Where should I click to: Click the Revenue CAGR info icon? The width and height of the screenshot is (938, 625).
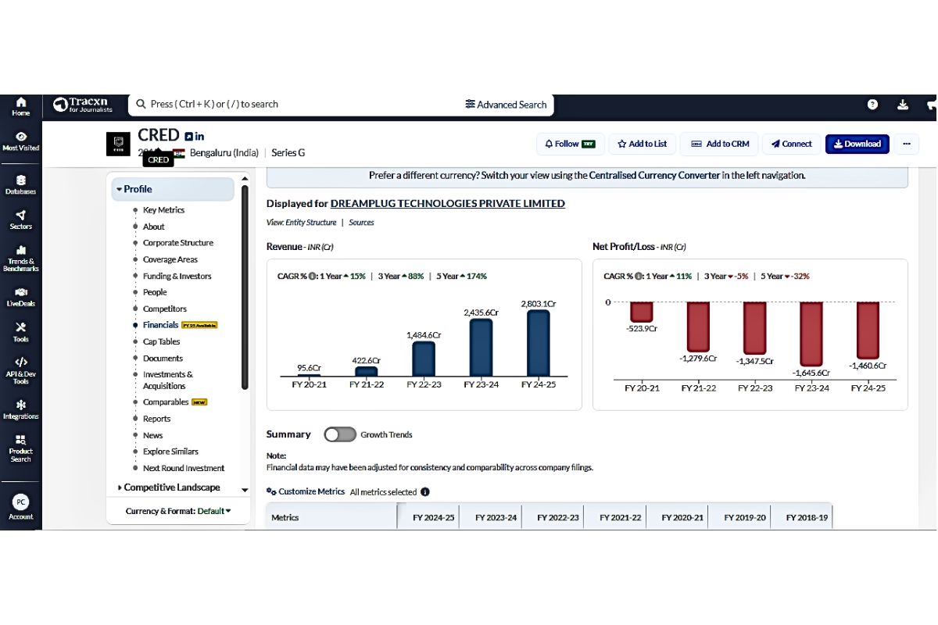[312, 276]
